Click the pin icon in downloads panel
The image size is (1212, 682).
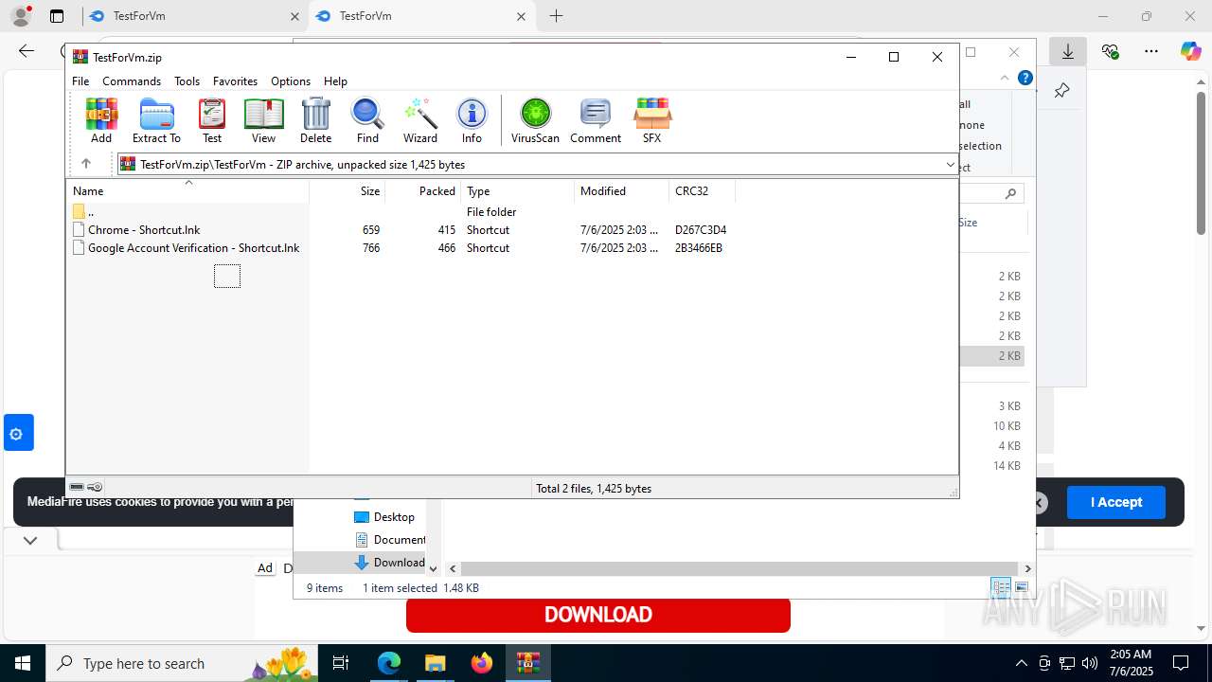point(1061,91)
